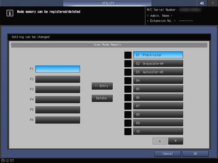Image resolution: width=218 pixels, height=163 pixels.
Task: Click the black indicator box beside slot 07
Action: [x=128, y=106]
